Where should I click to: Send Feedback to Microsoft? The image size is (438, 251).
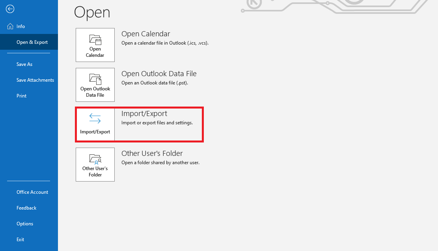click(26, 208)
